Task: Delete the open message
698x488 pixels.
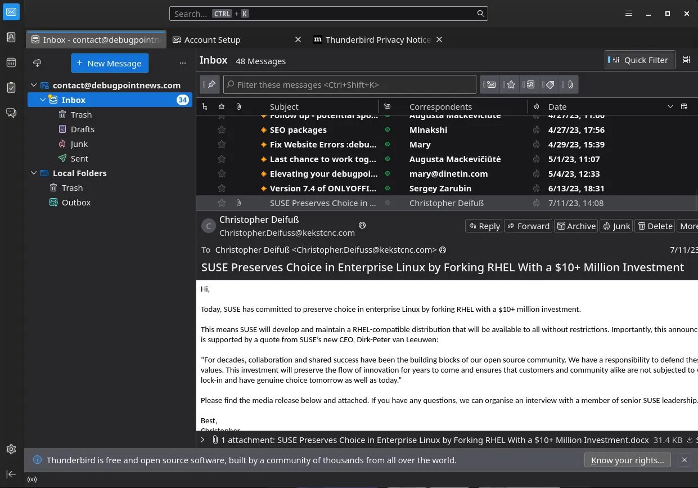Action: pyautogui.click(x=655, y=226)
